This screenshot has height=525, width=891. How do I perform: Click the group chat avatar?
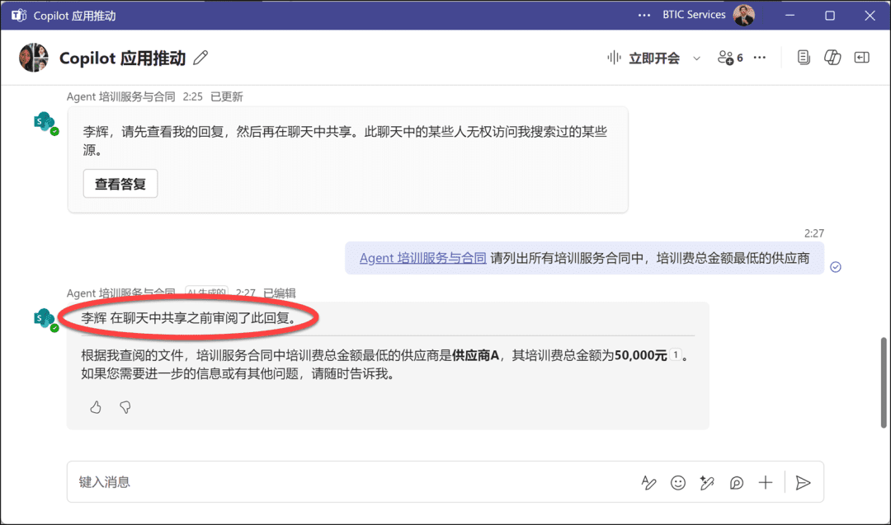pos(33,58)
